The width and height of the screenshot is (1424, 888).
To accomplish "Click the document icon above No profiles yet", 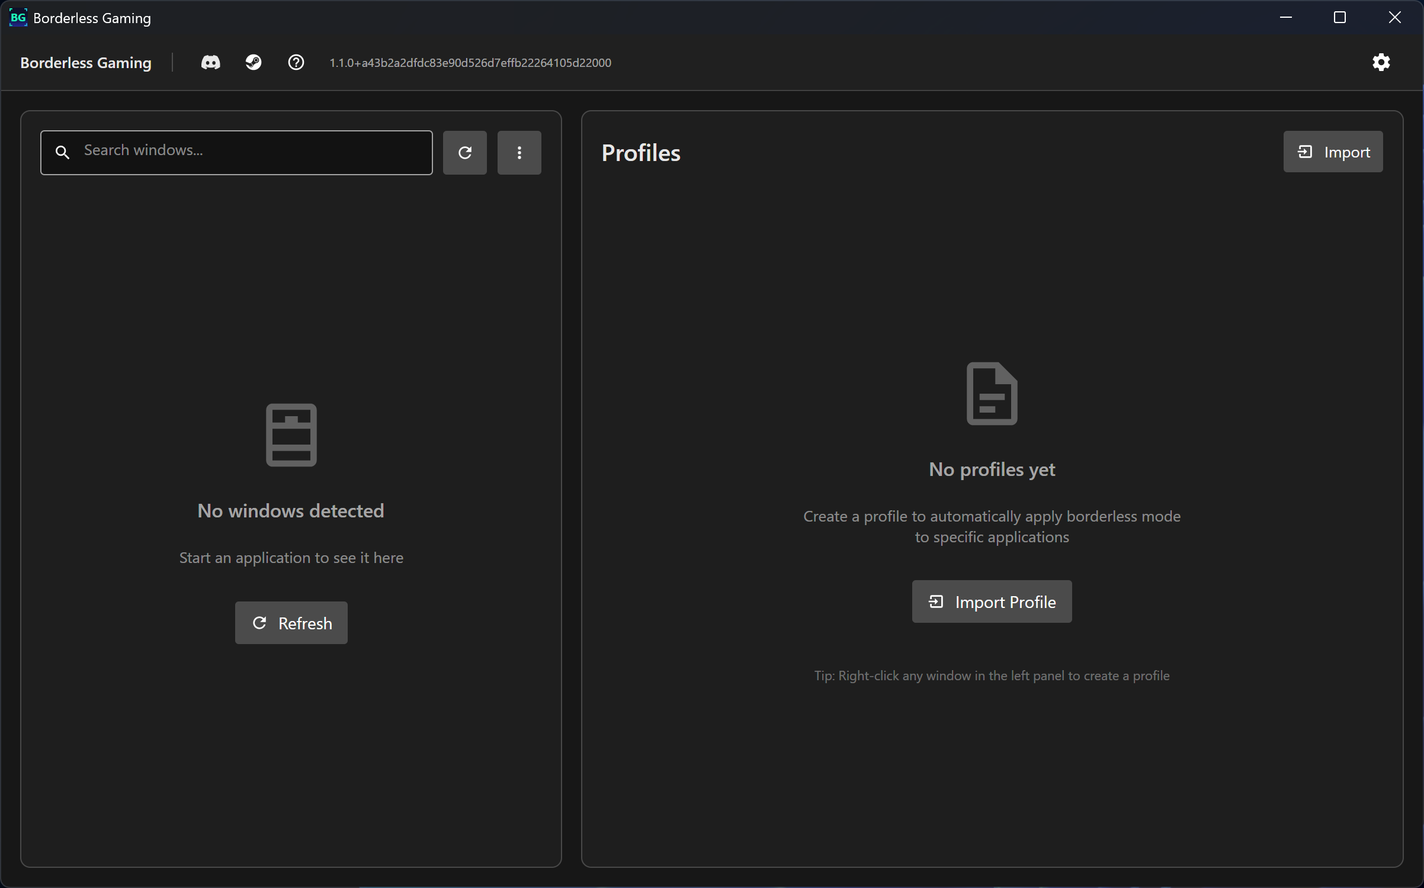I will click(992, 394).
